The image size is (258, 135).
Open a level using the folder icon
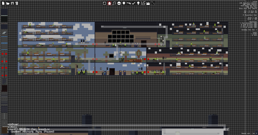pos(8,3)
